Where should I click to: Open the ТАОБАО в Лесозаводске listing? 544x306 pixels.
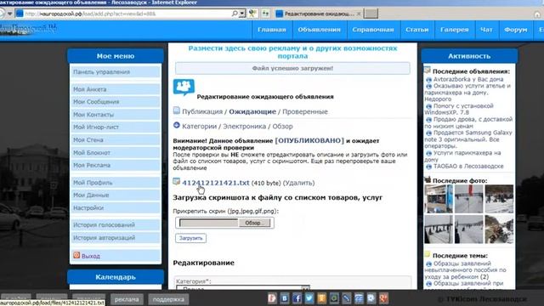point(468,167)
